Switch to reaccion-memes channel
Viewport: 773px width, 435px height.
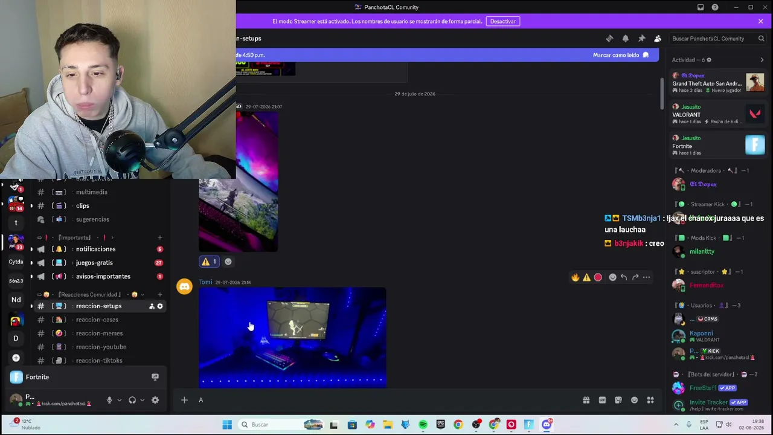pyautogui.click(x=100, y=333)
